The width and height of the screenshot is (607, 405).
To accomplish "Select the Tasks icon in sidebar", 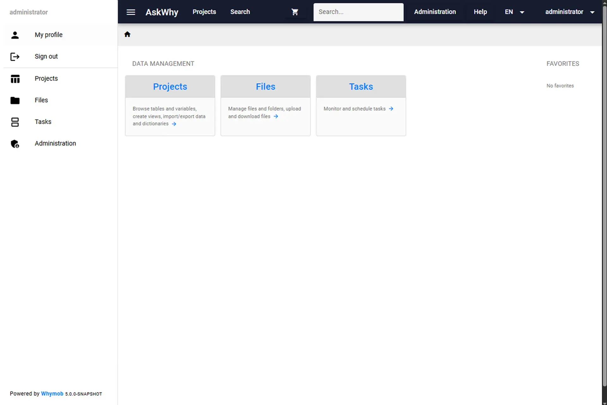I will [x=15, y=122].
